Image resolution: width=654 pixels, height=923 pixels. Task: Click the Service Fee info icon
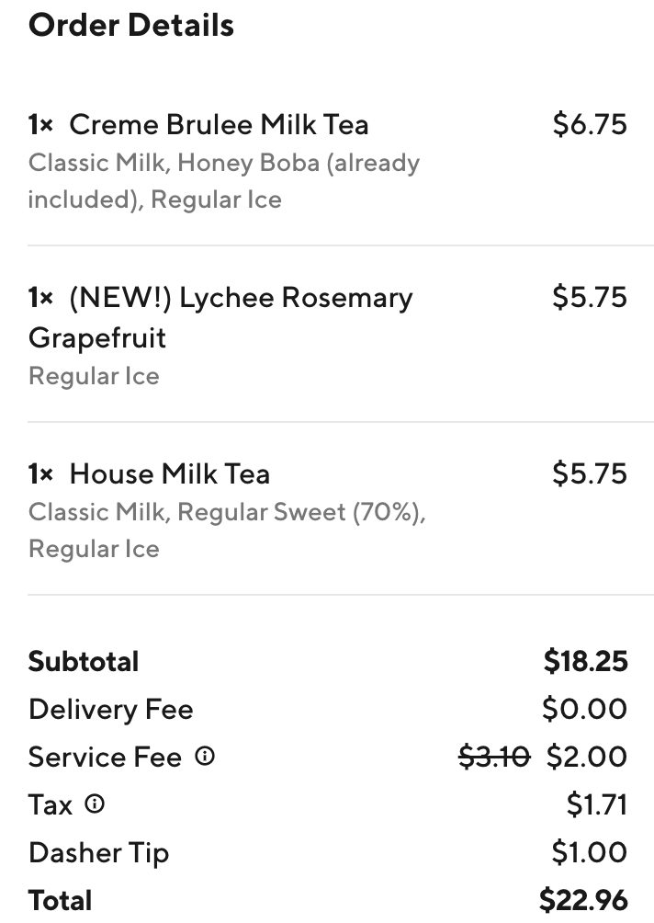pos(206,757)
